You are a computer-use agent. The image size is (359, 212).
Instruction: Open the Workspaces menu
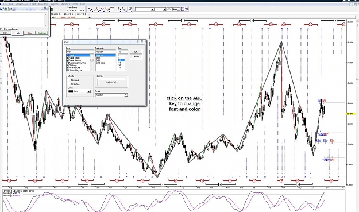(21, 5)
